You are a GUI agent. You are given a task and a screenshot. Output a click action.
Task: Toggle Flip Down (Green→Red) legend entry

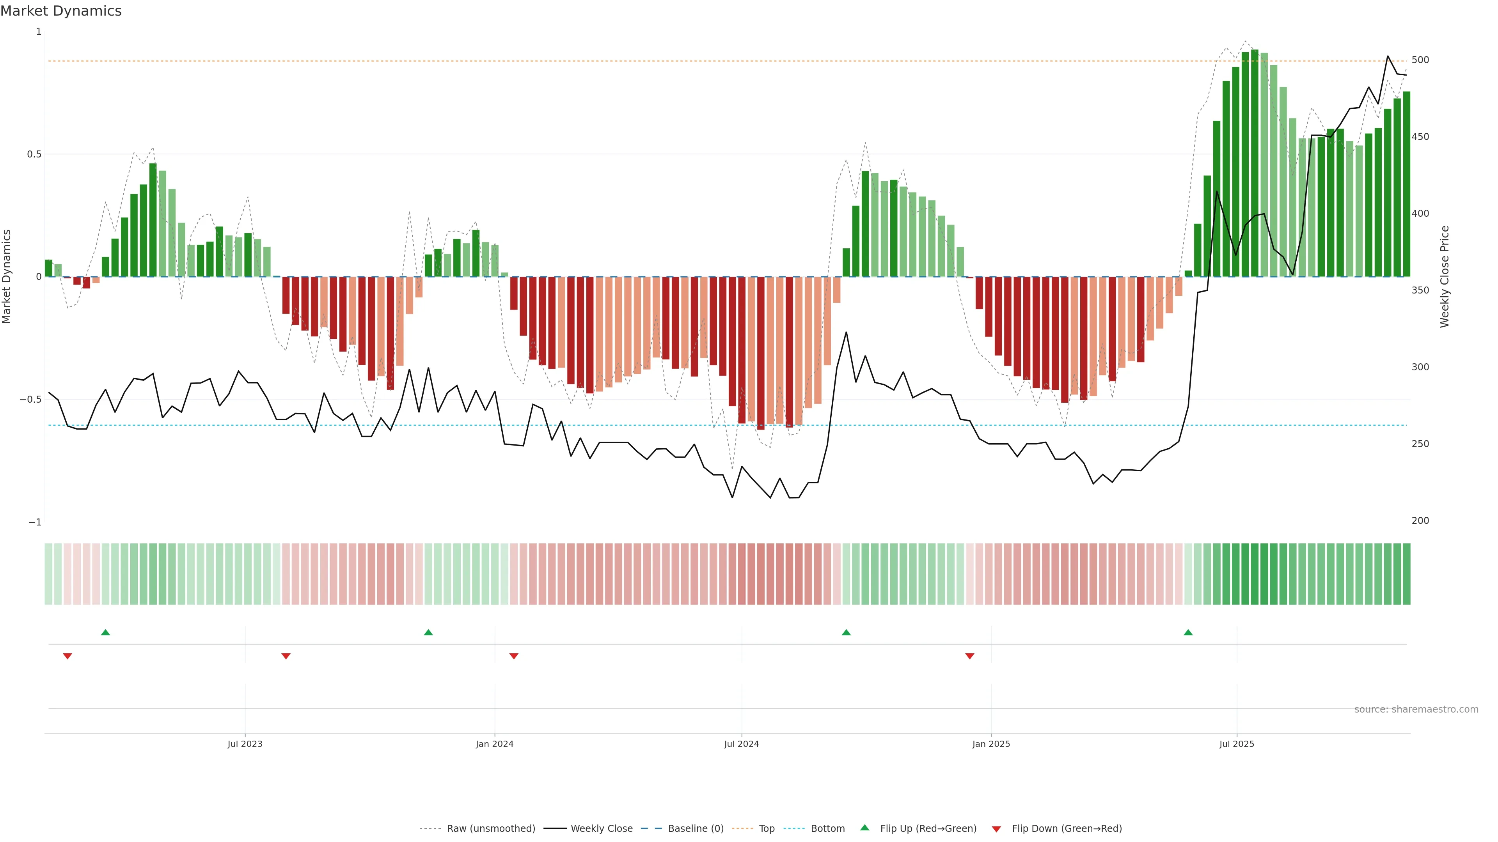point(1067,829)
